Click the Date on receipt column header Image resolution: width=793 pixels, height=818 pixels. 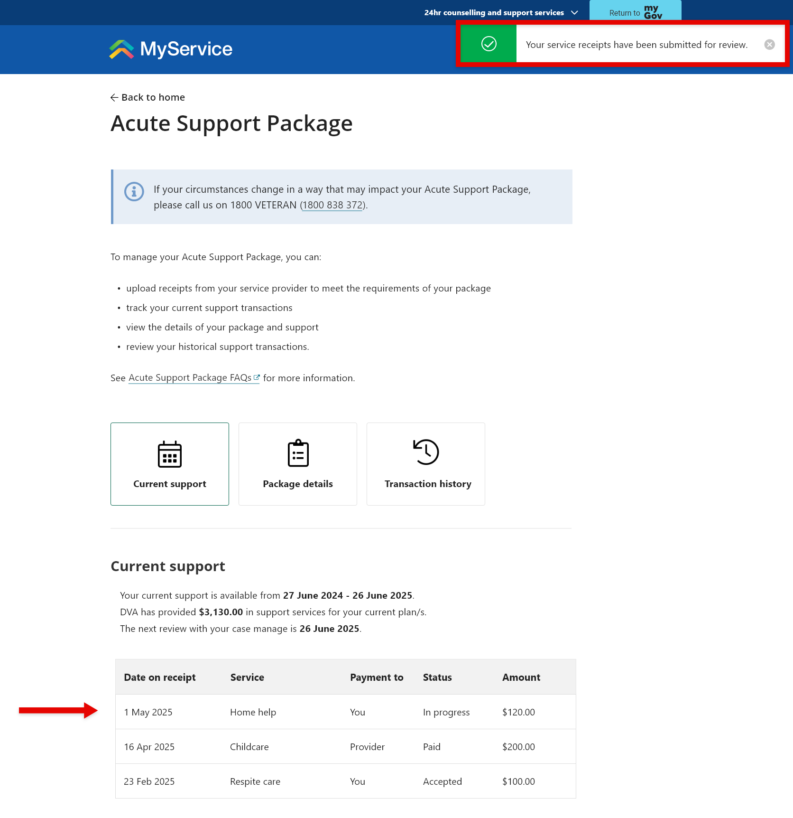[160, 677]
